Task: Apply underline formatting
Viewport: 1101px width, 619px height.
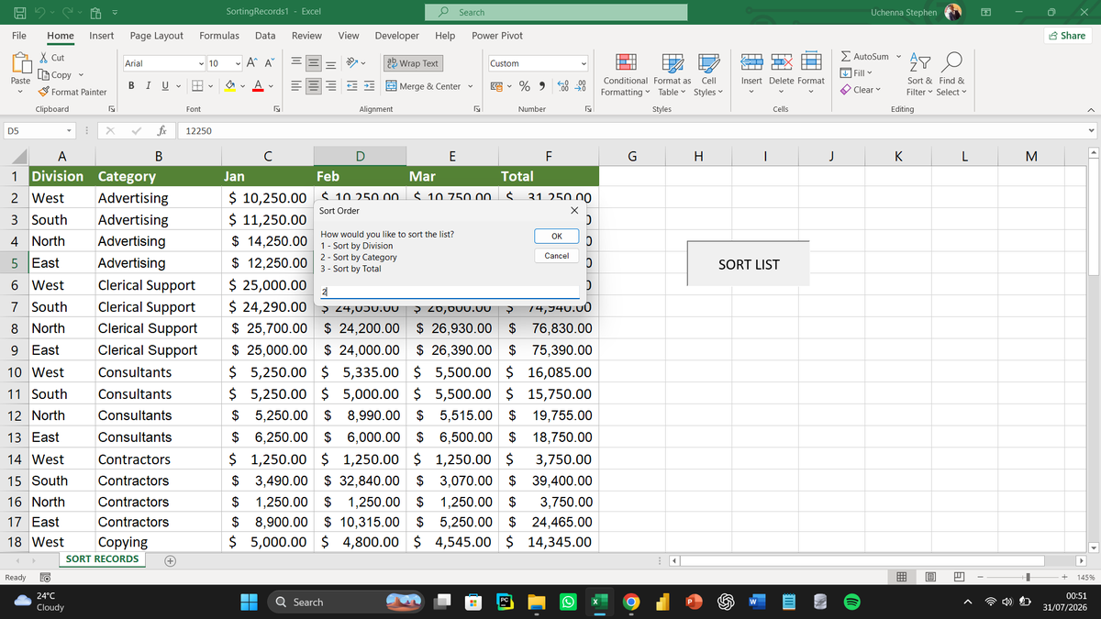Action: (164, 86)
